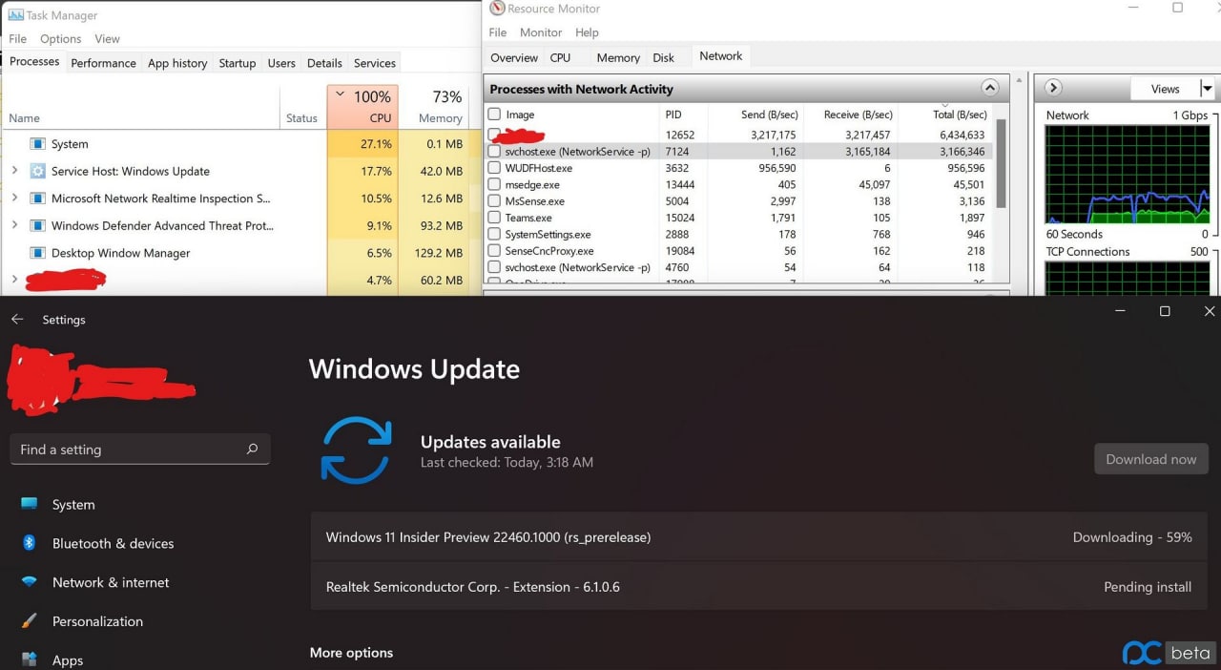Sort by the Receive (B/sec) column header

858,115
